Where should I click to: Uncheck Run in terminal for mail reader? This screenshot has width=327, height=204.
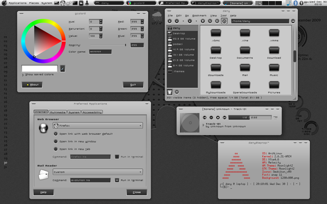click(x=117, y=180)
